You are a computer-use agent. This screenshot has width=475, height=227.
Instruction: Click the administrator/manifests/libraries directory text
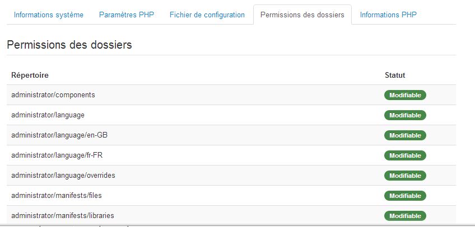(x=63, y=216)
